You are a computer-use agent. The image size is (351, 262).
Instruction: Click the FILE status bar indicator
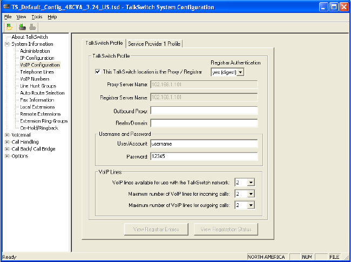pos(334,257)
